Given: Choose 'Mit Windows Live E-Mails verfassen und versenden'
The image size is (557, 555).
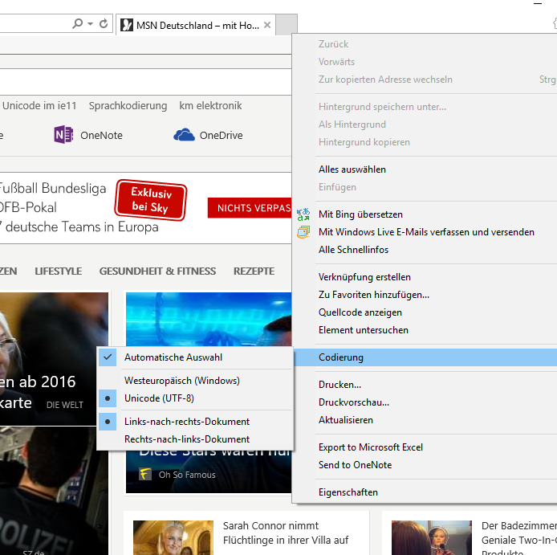Looking at the screenshot, I should 425,232.
